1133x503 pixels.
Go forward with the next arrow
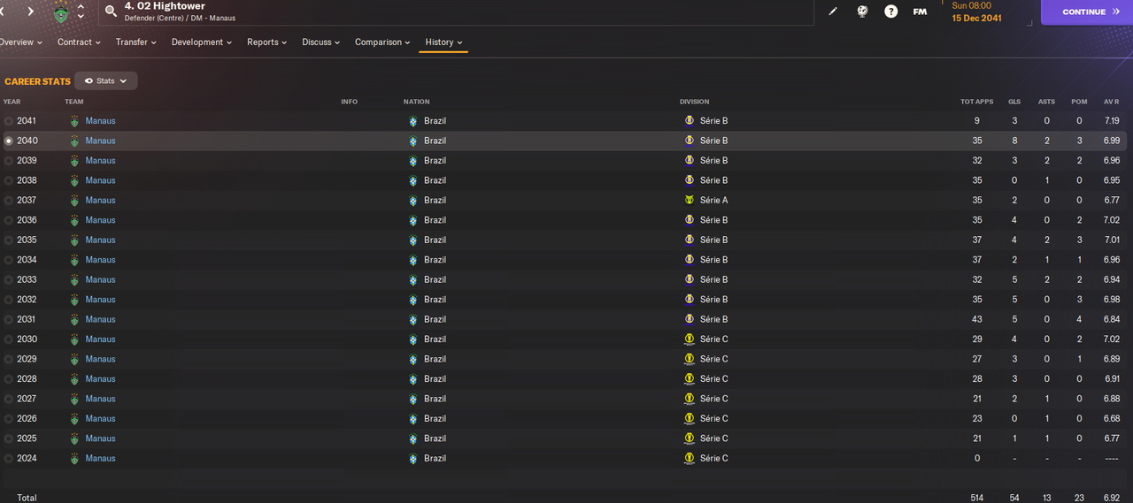pyautogui.click(x=30, y=11)
